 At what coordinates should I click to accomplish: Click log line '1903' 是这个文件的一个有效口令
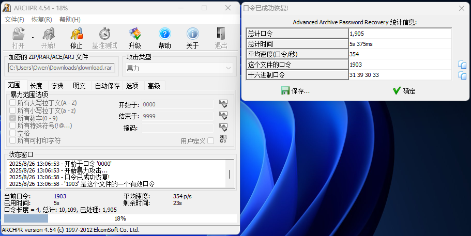[x=82, y=184]
